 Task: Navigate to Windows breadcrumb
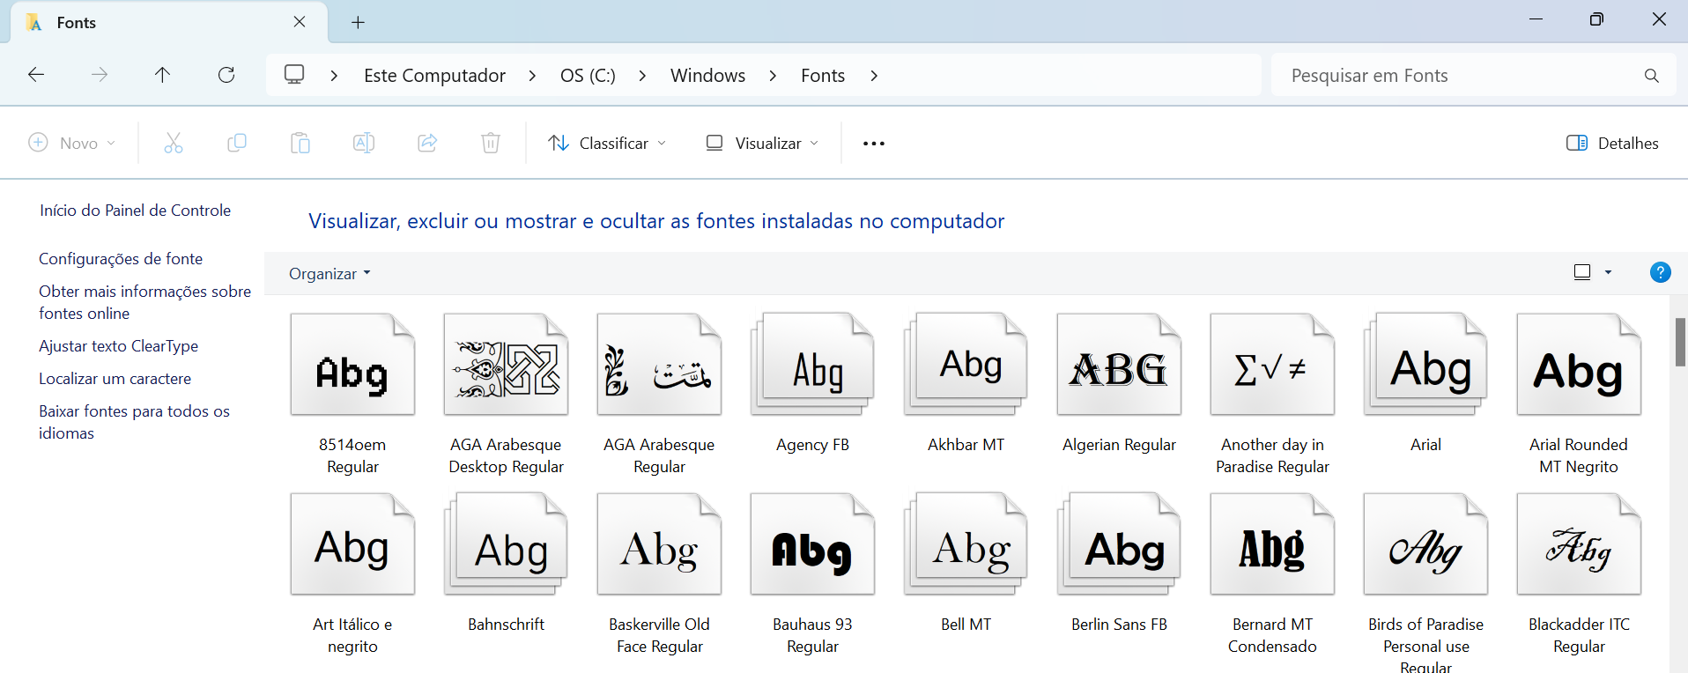pyautogui.click(x=707, y=76)
